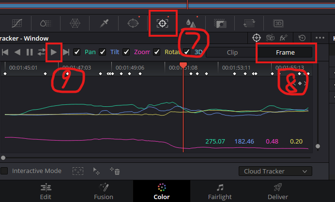
Task: Open the Sizing palette icon
Action: 249,23
